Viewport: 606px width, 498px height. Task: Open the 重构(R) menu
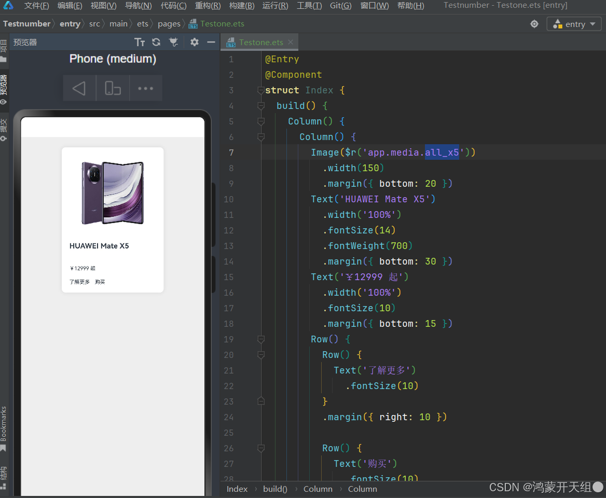pyautogui.click(x=208, y=6)
